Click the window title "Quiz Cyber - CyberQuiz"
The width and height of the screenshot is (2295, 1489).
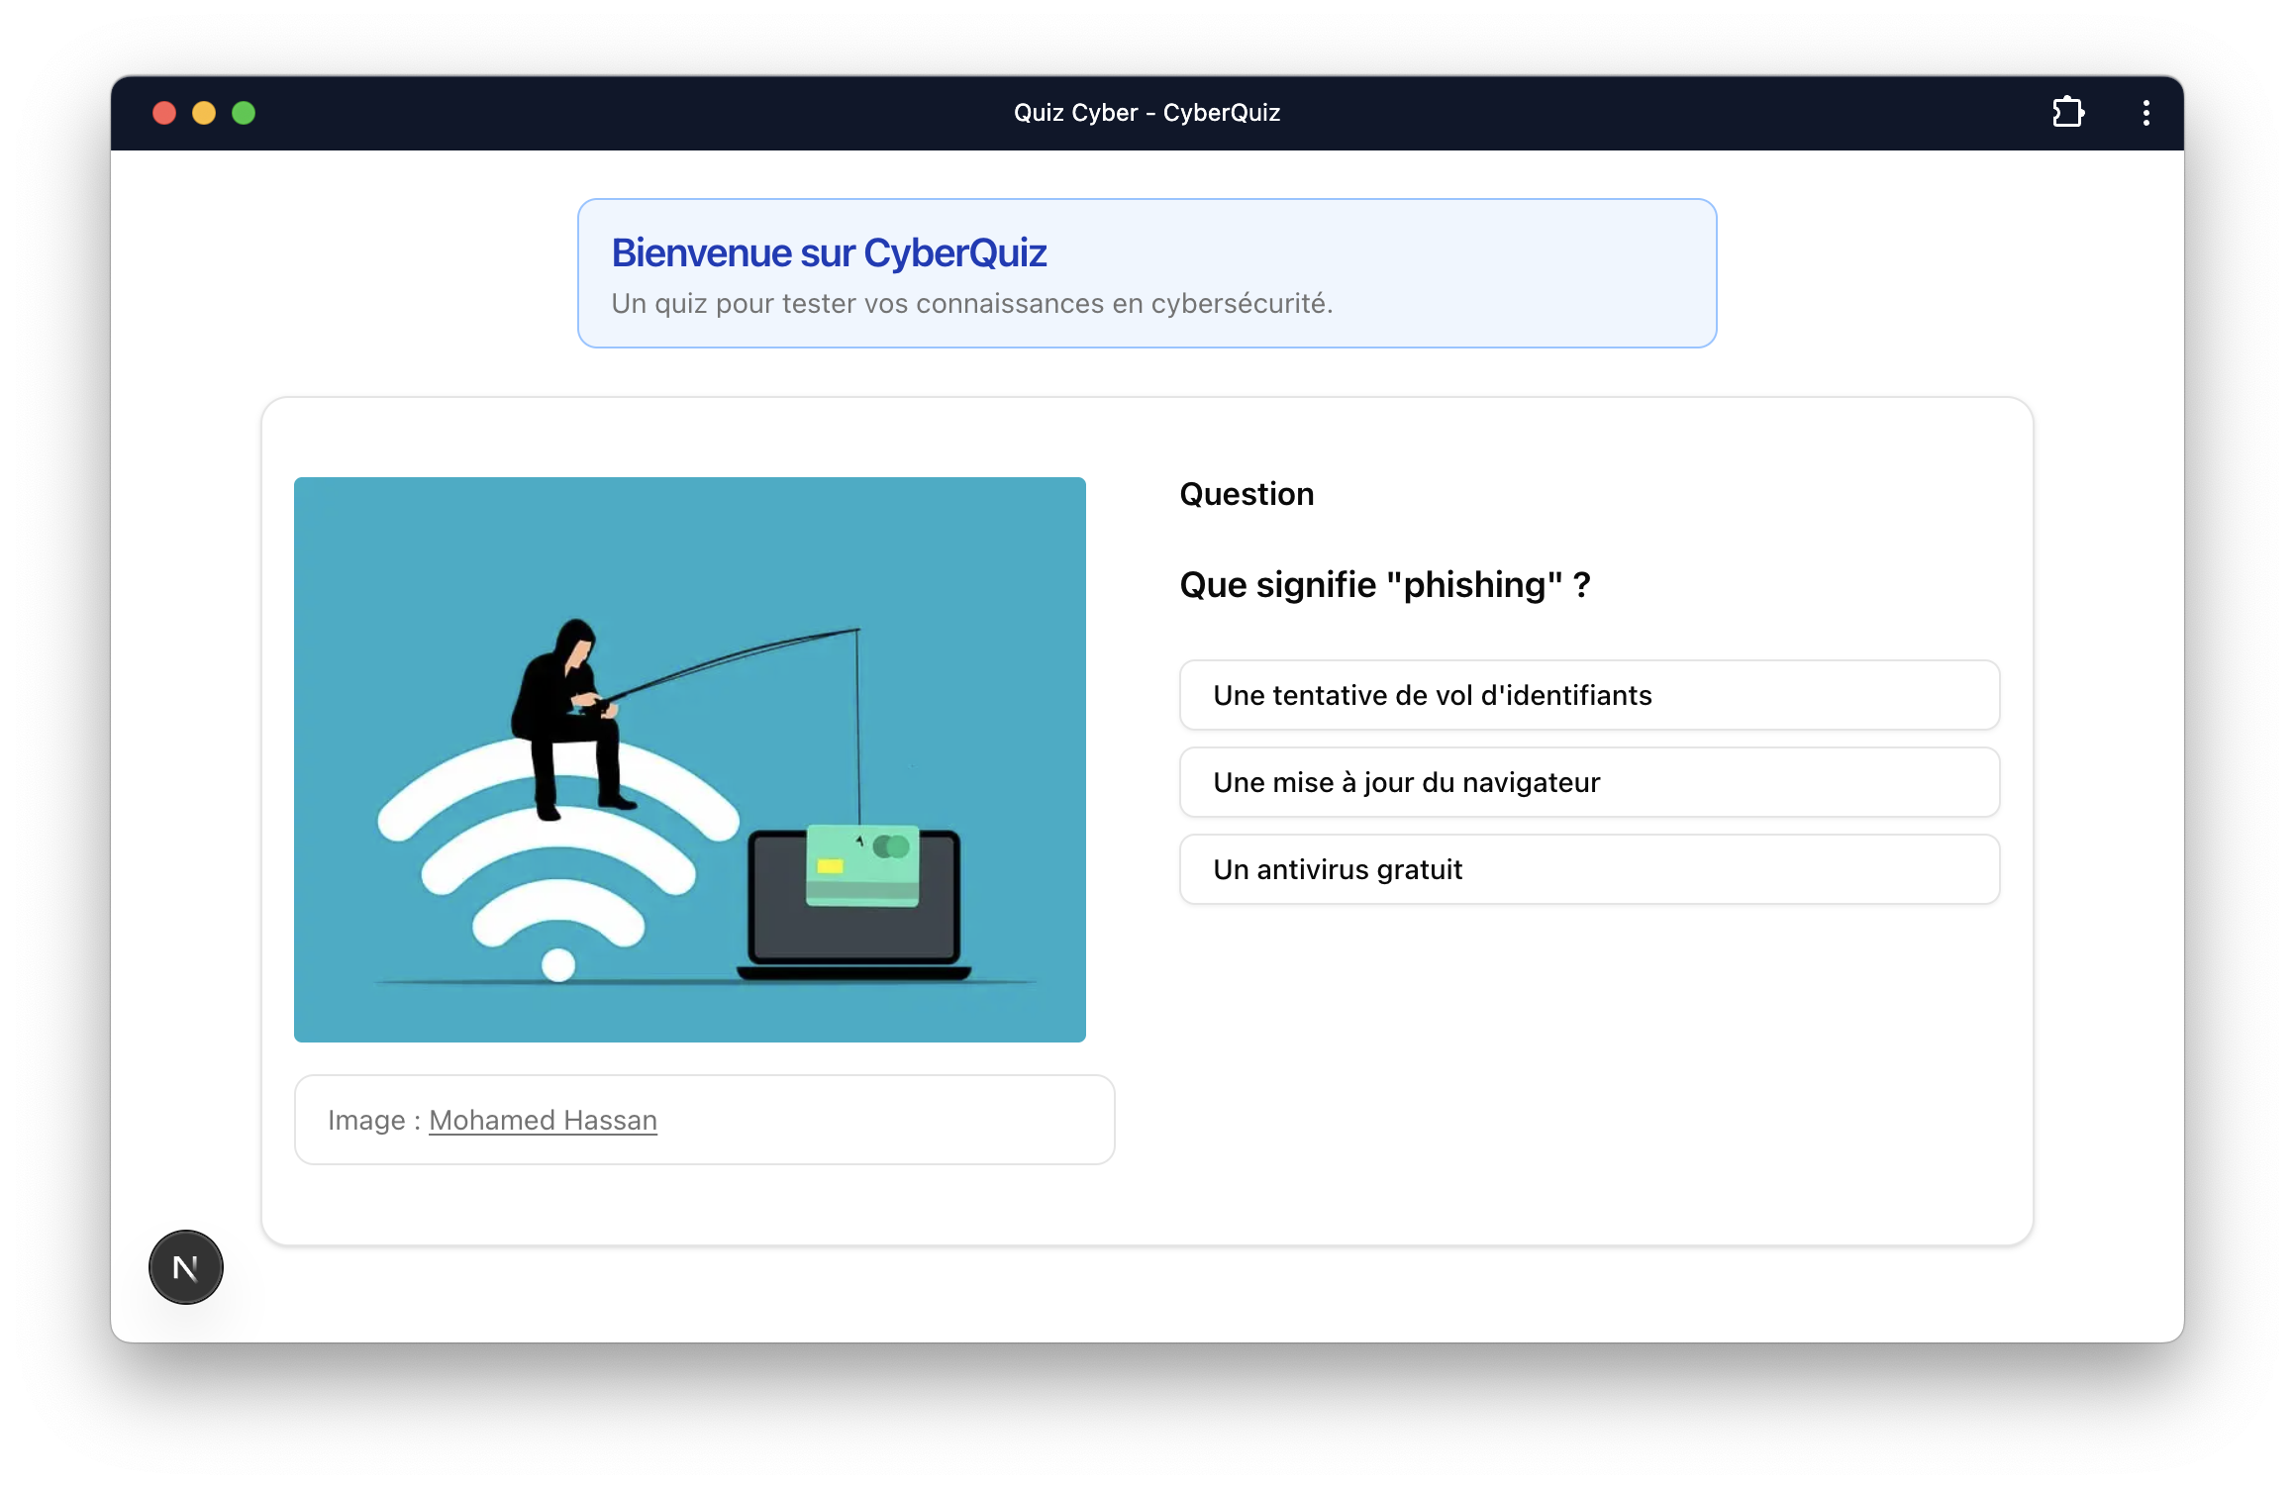[x=1147, y=113]
